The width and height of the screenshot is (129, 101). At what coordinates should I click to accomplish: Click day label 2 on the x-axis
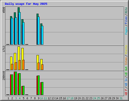pos(12,98)
